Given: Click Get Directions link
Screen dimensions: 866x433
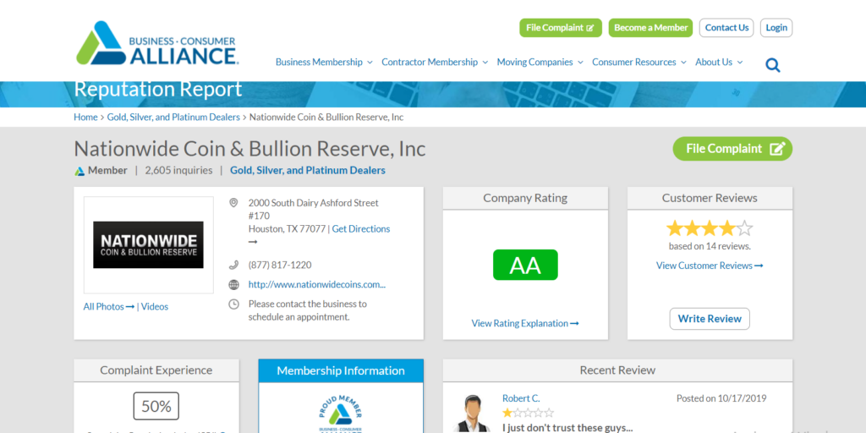Looking at the screenshot, I should click(x=360, y=228).
